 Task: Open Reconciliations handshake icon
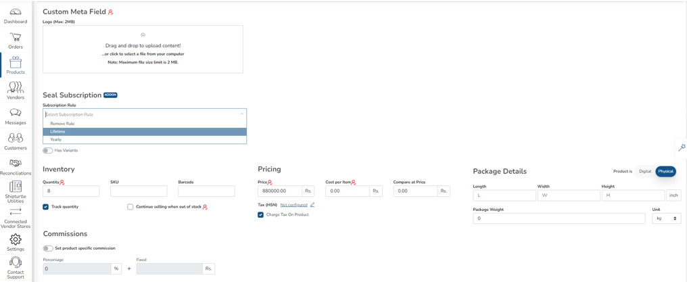pos(16,164)
